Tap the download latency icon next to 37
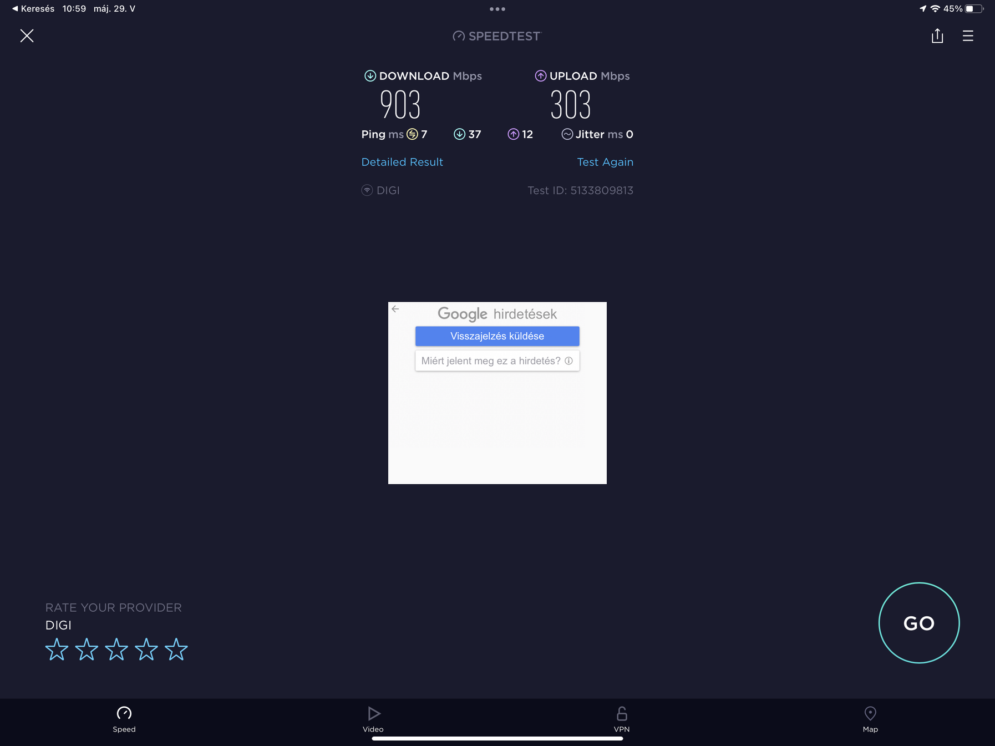The width and height of the screenshot is (995, 746). (459, 134)
